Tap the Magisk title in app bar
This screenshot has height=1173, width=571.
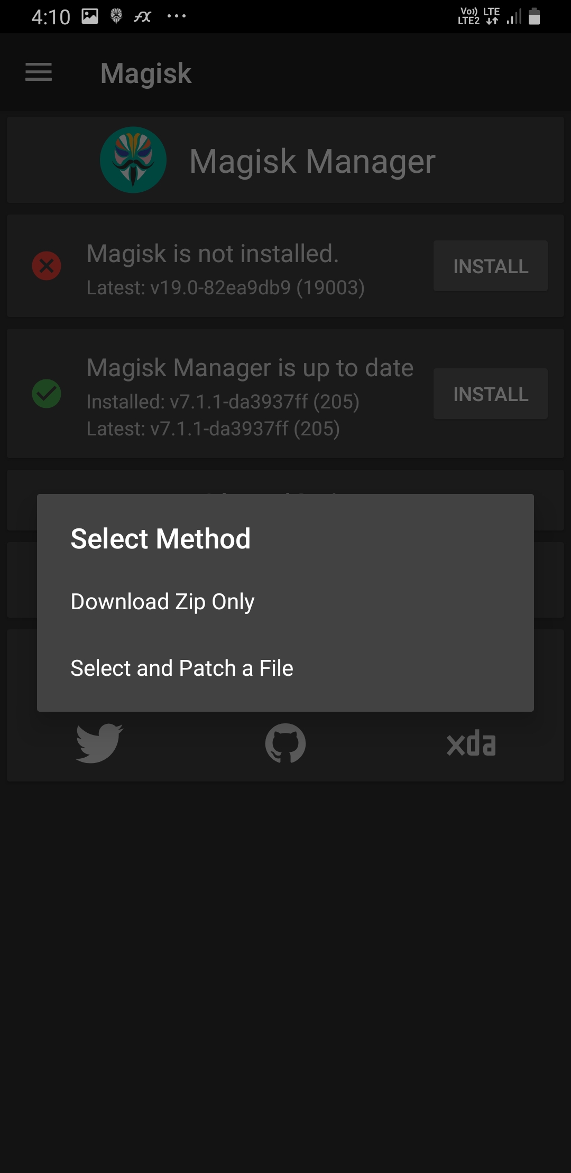coord(146,73)
